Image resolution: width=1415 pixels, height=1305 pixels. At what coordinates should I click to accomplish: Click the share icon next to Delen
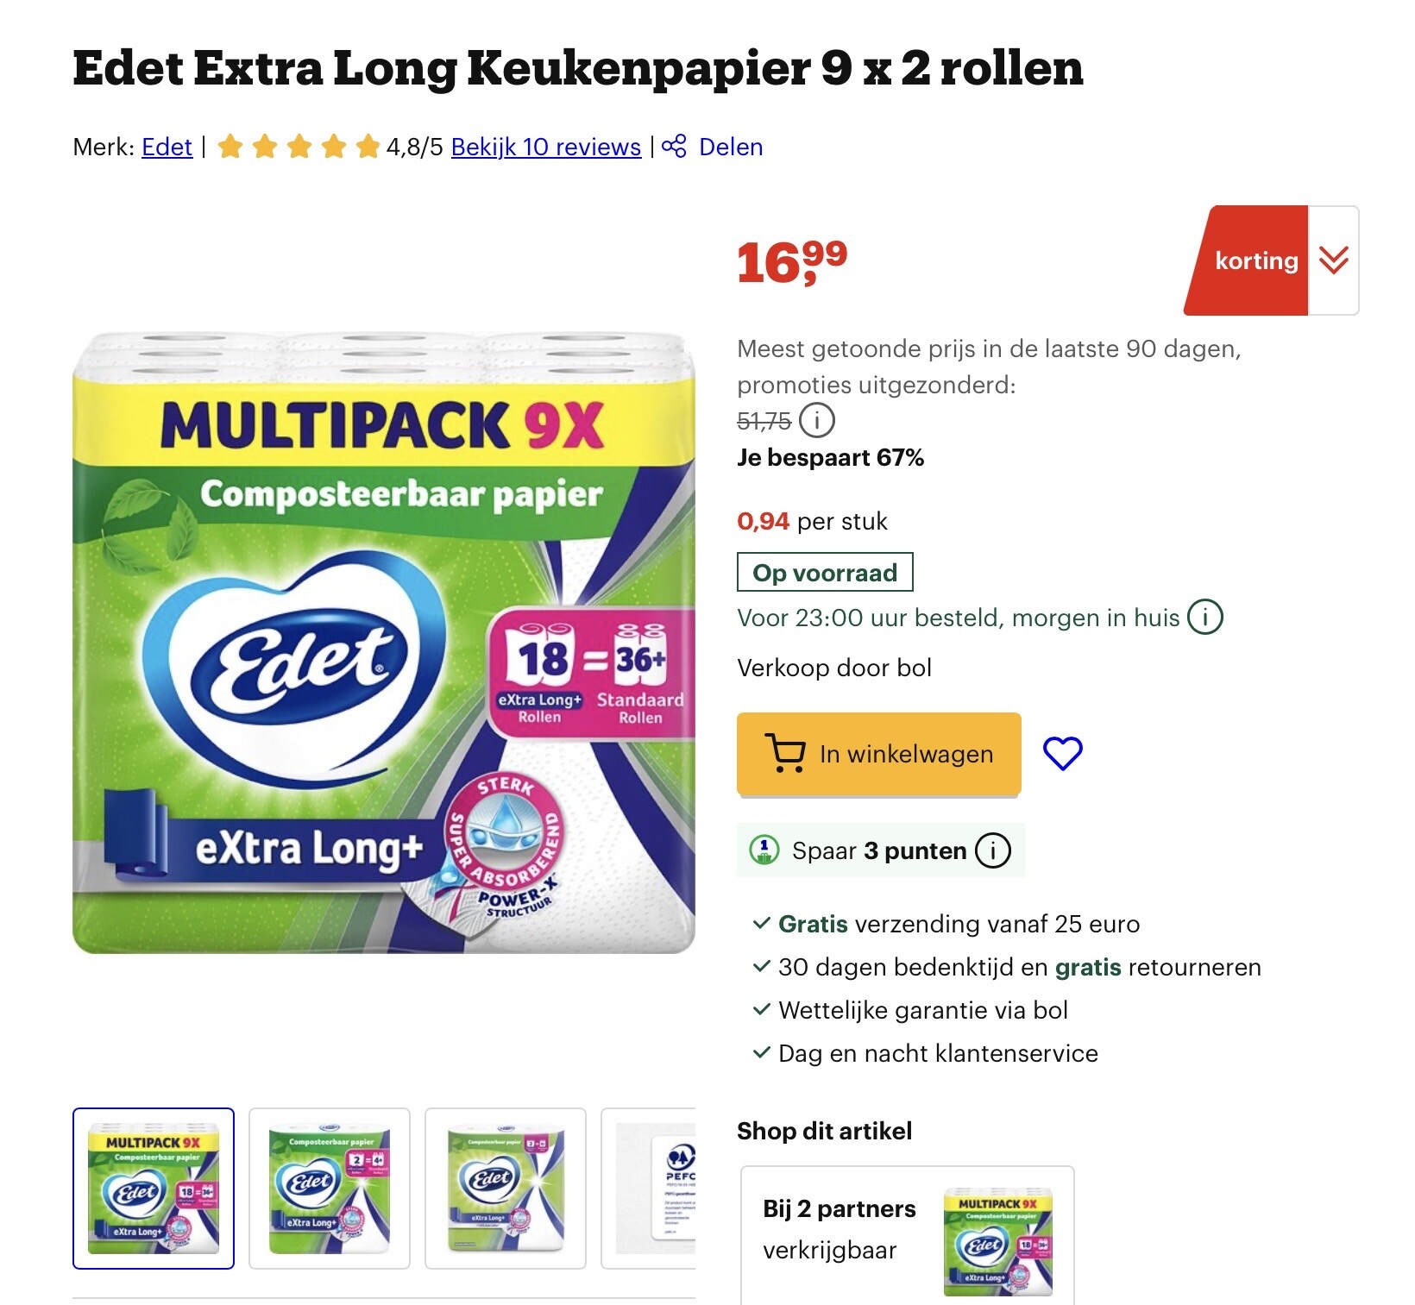(x=674, y=147)
